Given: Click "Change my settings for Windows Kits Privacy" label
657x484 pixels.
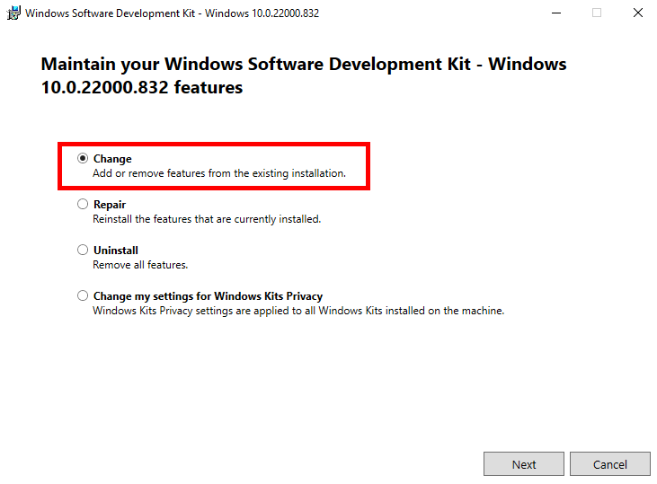Looking at the screenshot, I should tap(208, 296).
